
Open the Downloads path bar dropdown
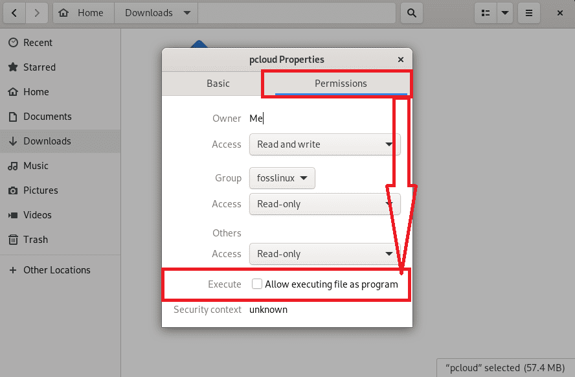(x=187, y=13)
